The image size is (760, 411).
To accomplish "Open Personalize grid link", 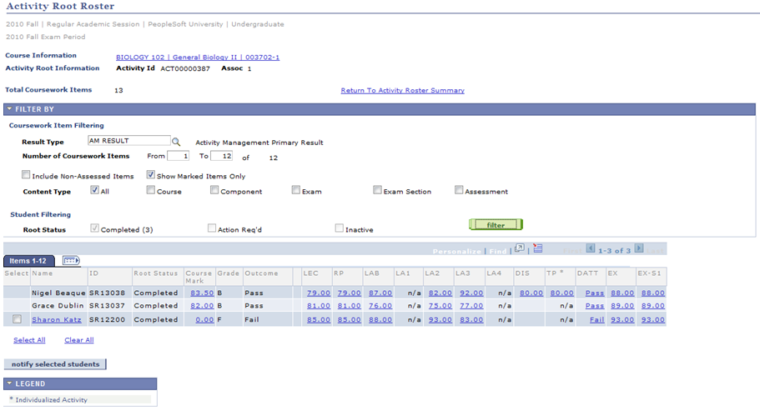I will tap(457, 251).
